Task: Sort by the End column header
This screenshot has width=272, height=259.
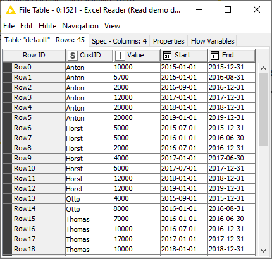Action: [232, 56]
